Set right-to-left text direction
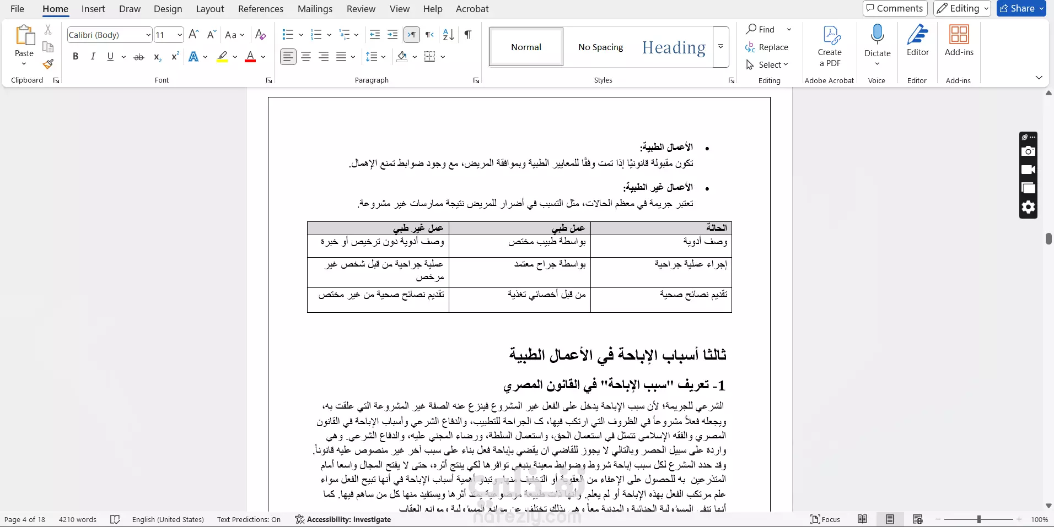The image size is (1054, 527). [429, 35]
